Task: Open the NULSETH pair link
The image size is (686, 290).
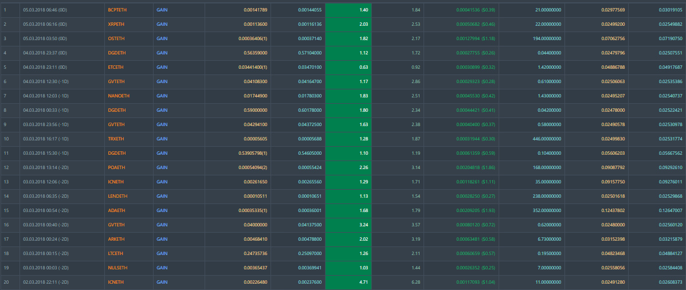Action: [117, 268]
